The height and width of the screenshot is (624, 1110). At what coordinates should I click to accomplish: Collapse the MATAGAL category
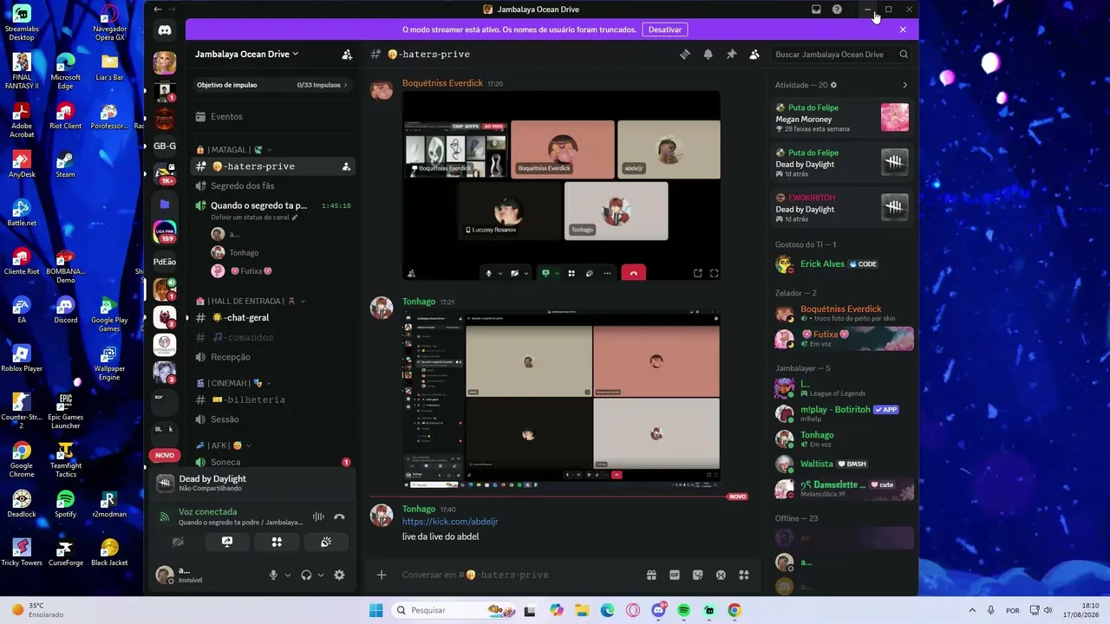[x=234, y=150]
